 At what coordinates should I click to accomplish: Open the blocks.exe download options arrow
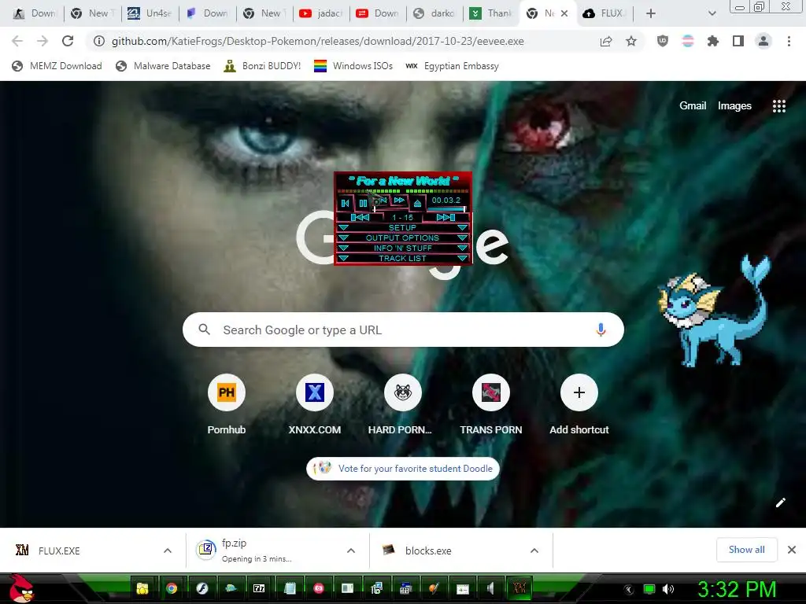point(534,551)
